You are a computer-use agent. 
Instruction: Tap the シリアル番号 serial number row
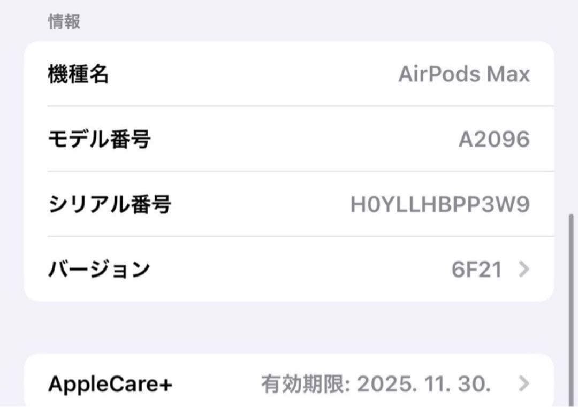pos(289,204)
